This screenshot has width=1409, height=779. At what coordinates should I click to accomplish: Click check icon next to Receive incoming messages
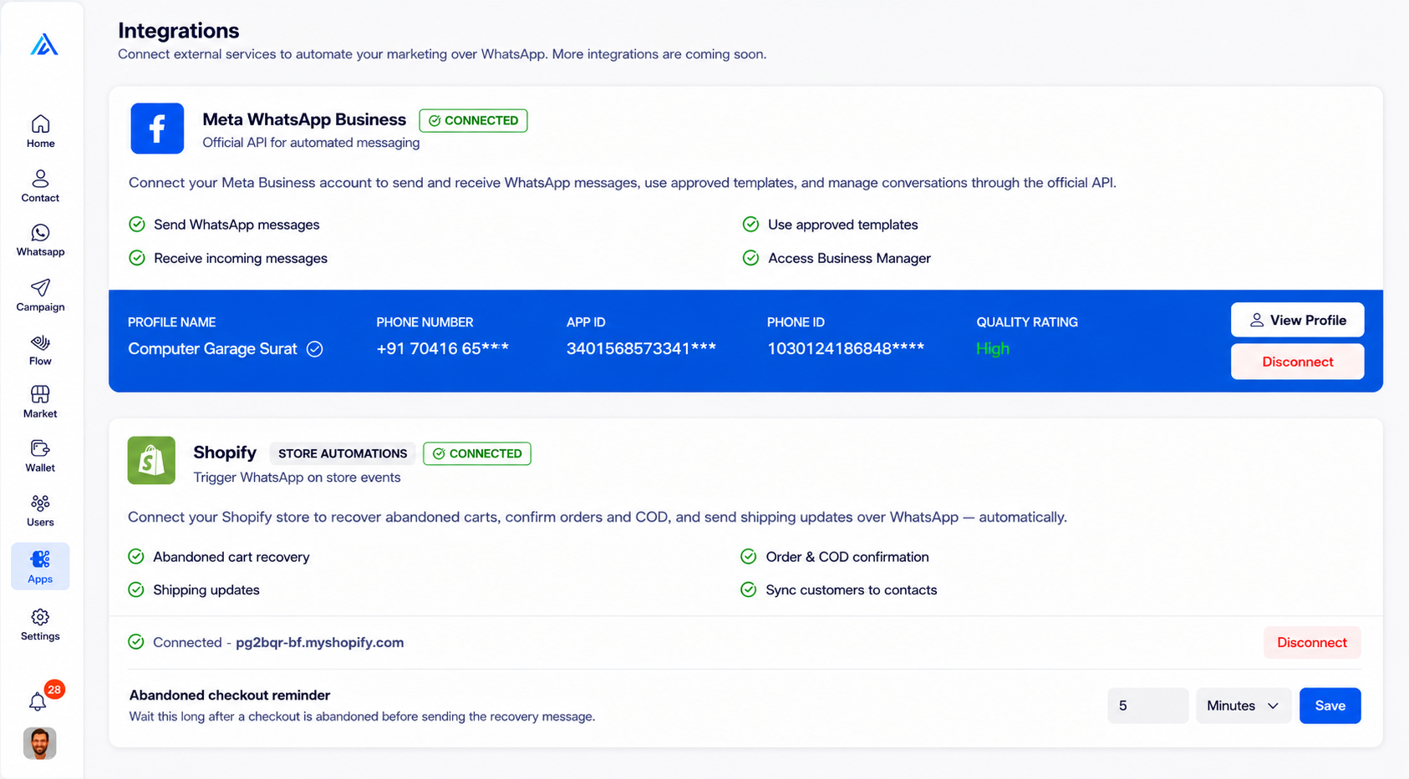coord(137,258)
